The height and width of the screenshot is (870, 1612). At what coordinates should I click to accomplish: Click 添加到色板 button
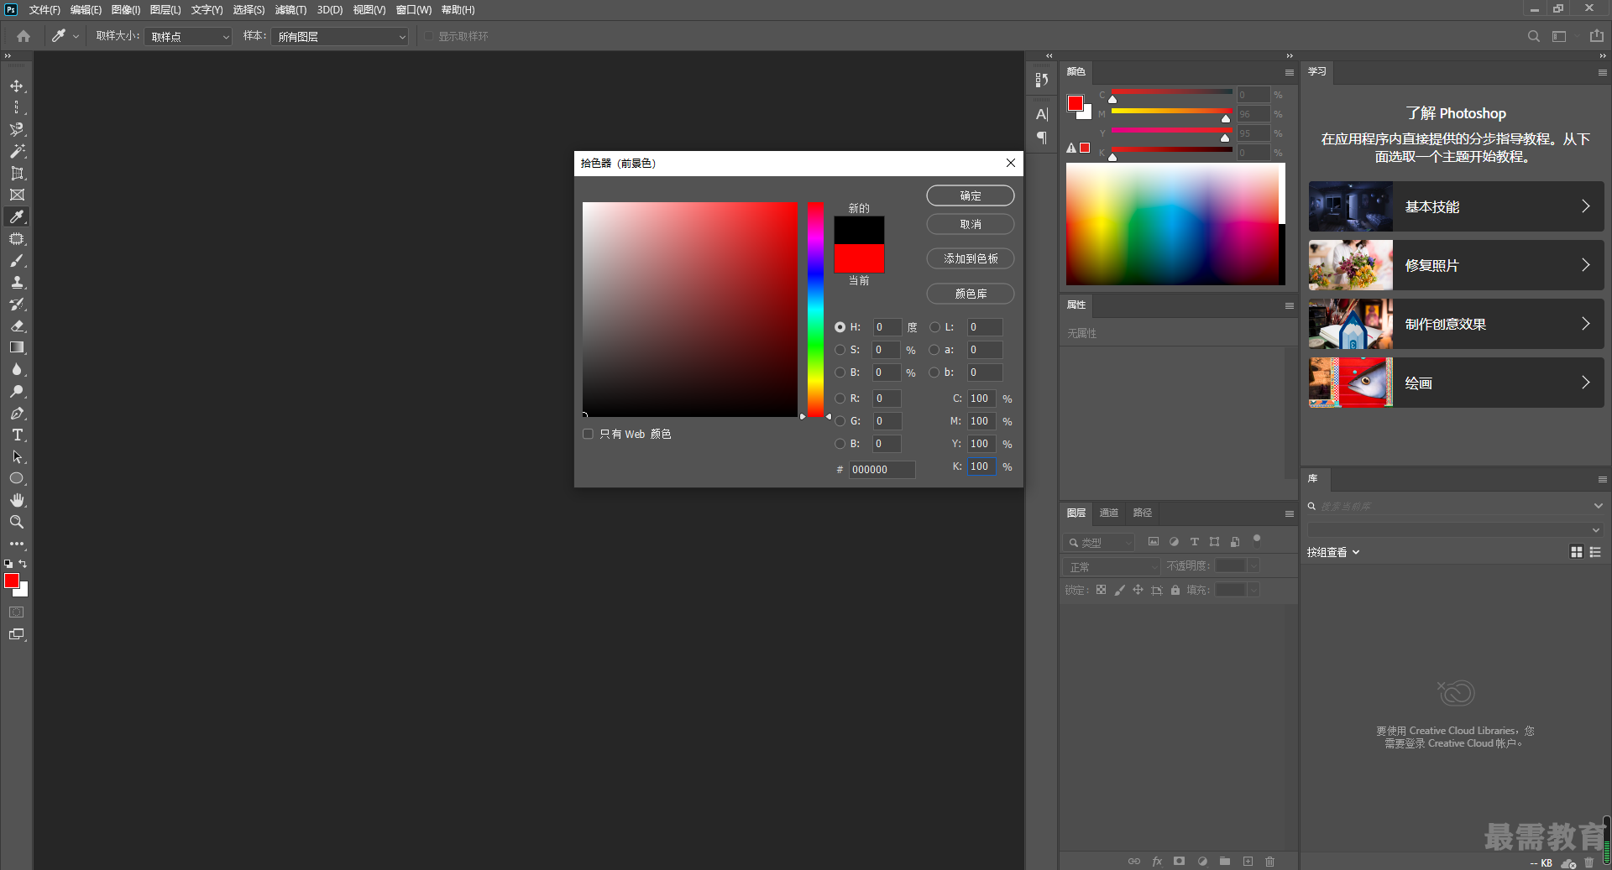point(971,258)
